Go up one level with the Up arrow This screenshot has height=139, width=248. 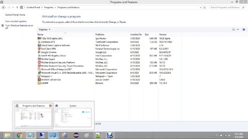click(x=17, y=7)
